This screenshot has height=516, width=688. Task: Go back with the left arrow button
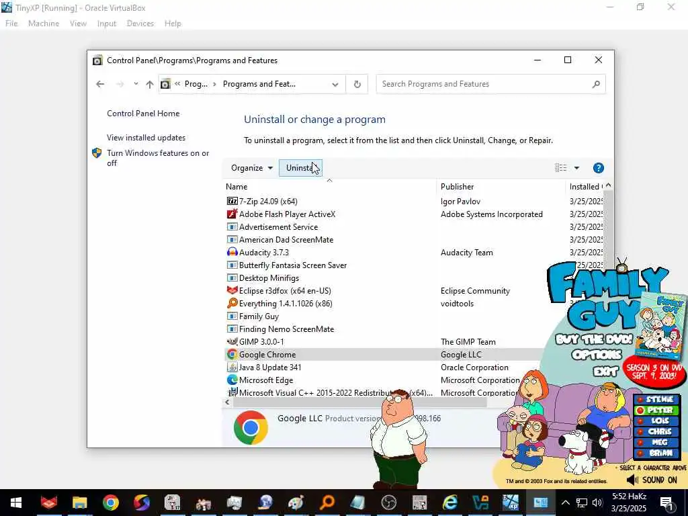pos(100,84)
